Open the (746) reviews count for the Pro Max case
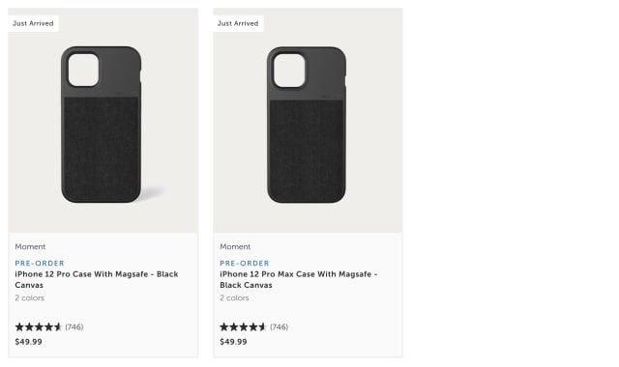This screenshot has height=367, width=619. point(280,326)
